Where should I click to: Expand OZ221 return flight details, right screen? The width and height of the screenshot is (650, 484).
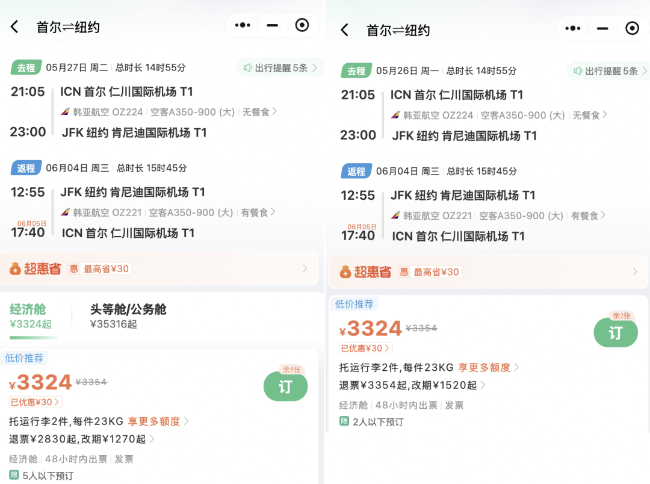[x=498, y=216]
